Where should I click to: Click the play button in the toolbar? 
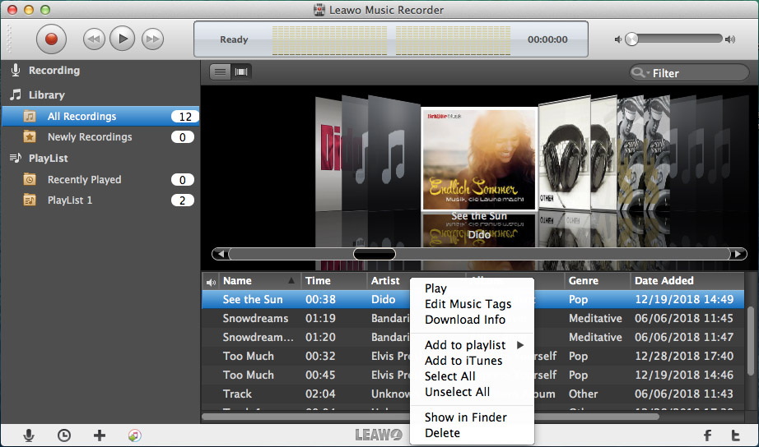click(x=122, y=39)
